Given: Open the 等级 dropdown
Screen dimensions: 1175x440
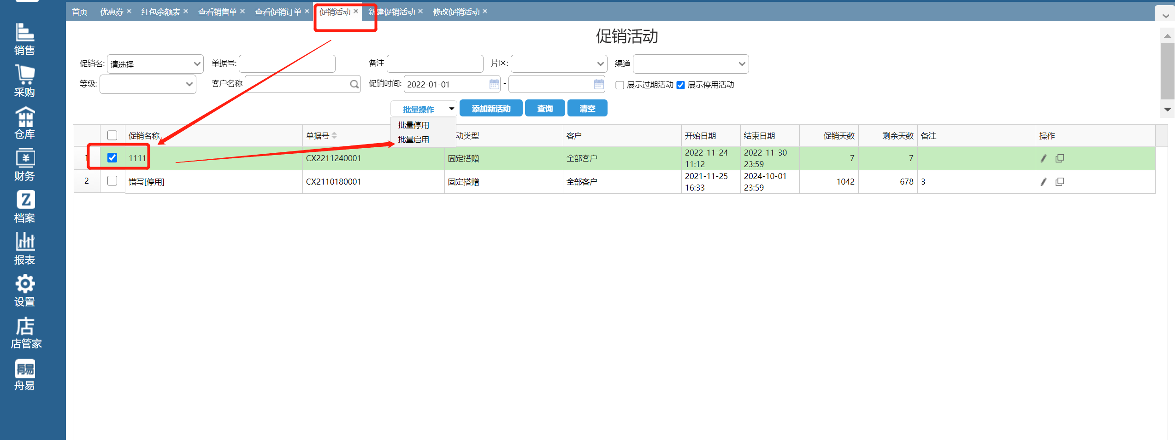Looking at the screenshot, I should [148, 84].
